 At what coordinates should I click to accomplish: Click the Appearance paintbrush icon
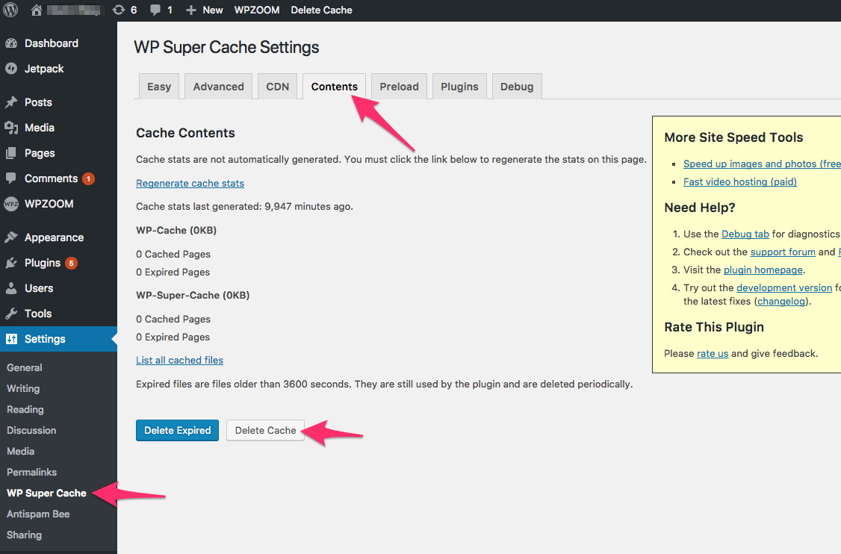(x=11, y=237)
